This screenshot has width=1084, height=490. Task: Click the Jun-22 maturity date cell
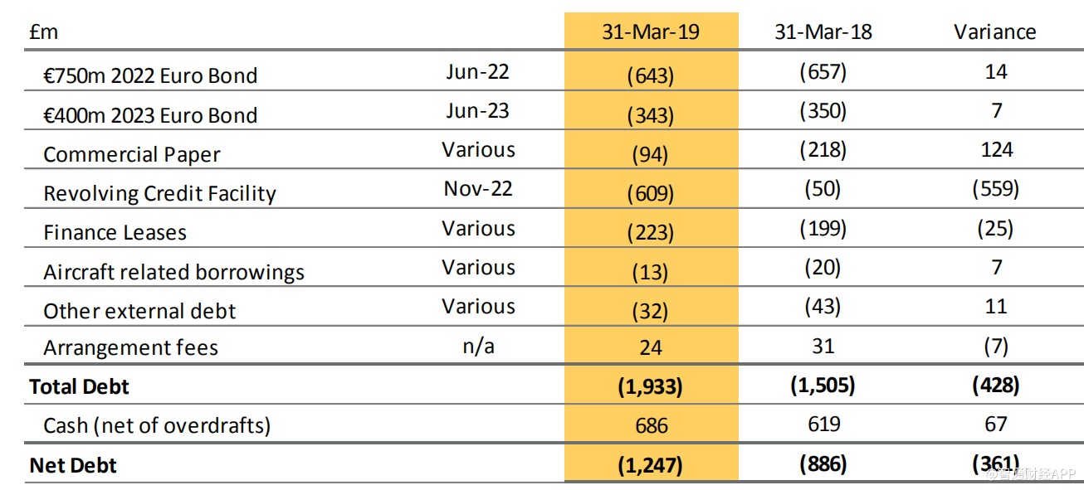tap(477, 71)
